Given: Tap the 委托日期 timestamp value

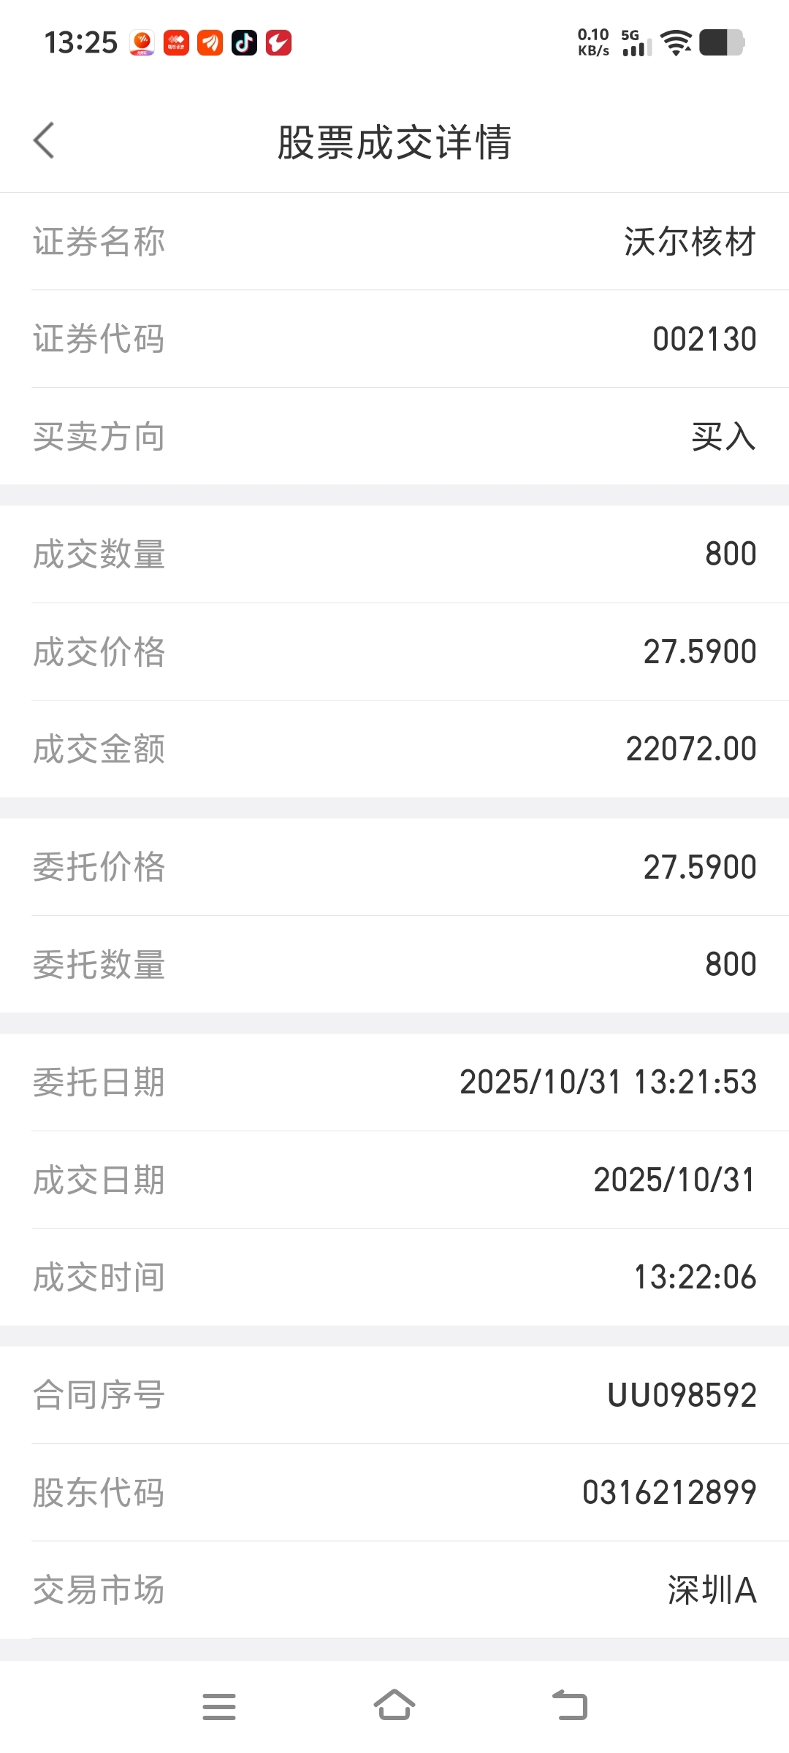Looking at the screenshot, I should click(x=608, y=1082).
